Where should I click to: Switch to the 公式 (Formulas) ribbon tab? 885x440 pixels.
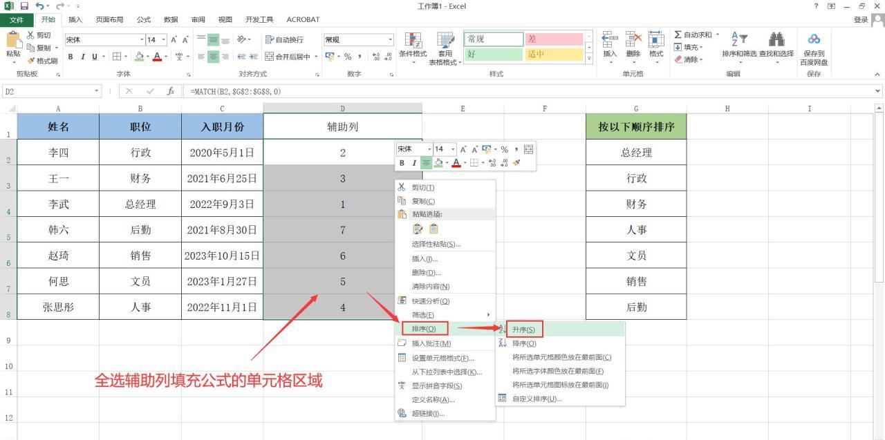point(144,19)
